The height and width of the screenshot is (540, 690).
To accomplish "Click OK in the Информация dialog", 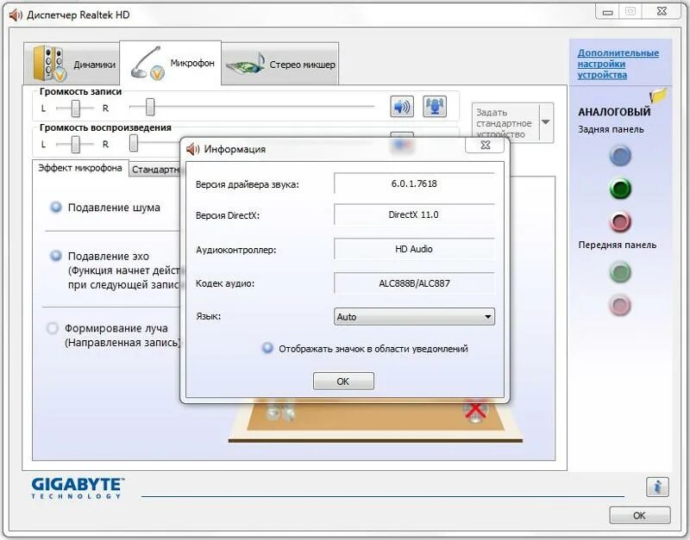I will tap(343, 381).
